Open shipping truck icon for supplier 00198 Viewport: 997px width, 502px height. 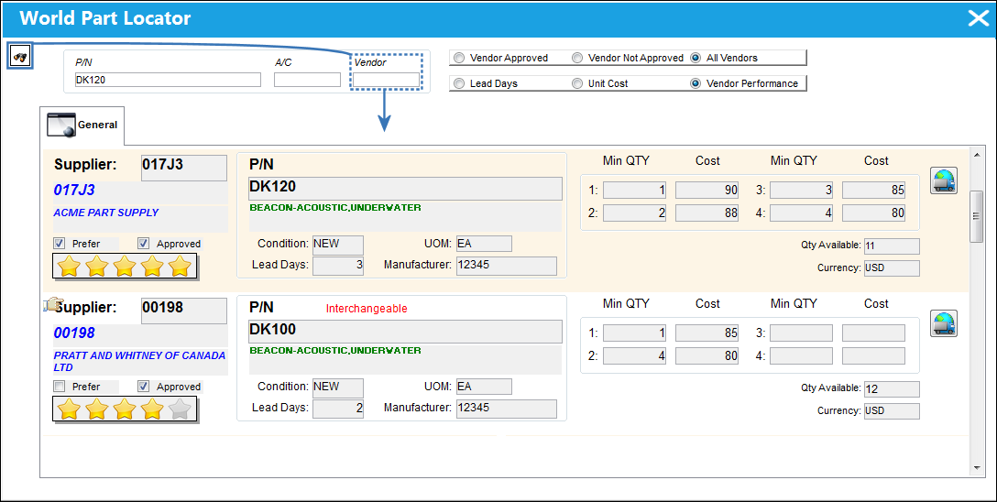point(944,323)
